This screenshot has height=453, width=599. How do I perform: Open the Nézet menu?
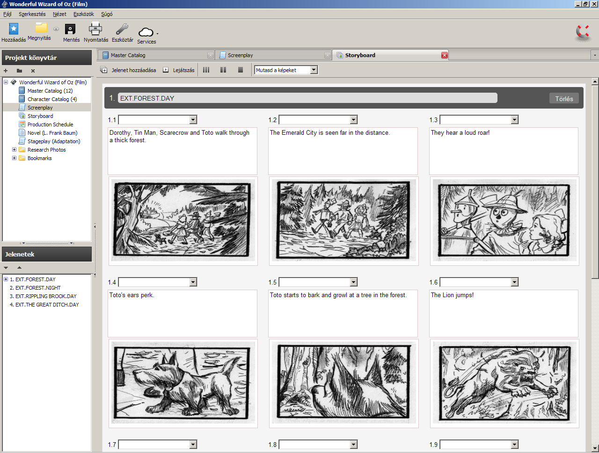tap(59, 14)
